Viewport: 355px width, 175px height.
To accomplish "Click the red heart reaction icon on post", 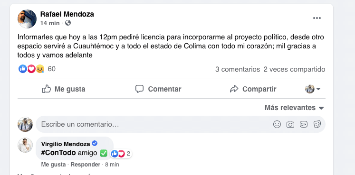I will coord(31,69).
